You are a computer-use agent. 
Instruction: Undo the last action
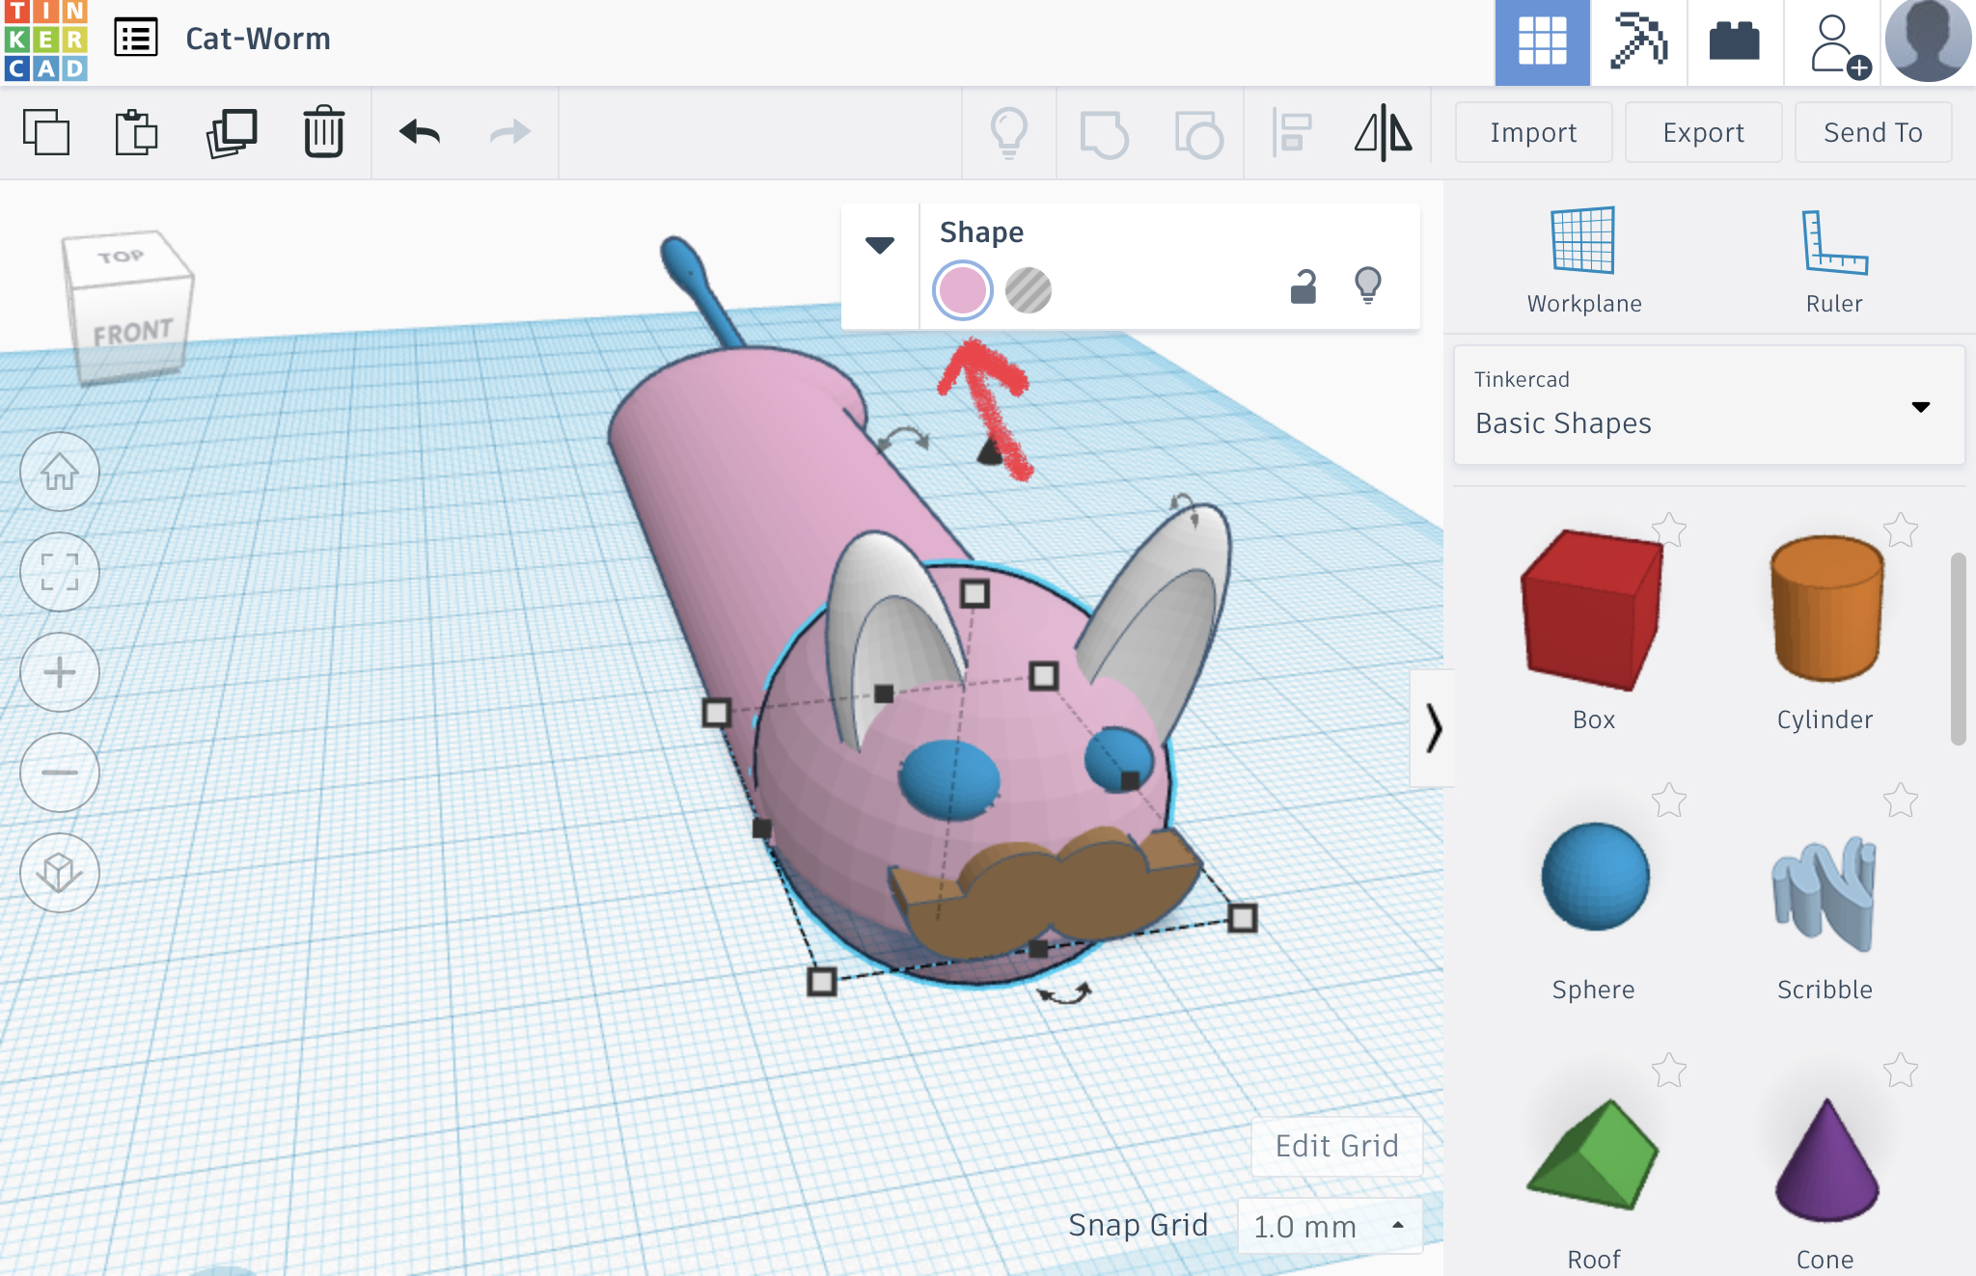click(420, 132)
